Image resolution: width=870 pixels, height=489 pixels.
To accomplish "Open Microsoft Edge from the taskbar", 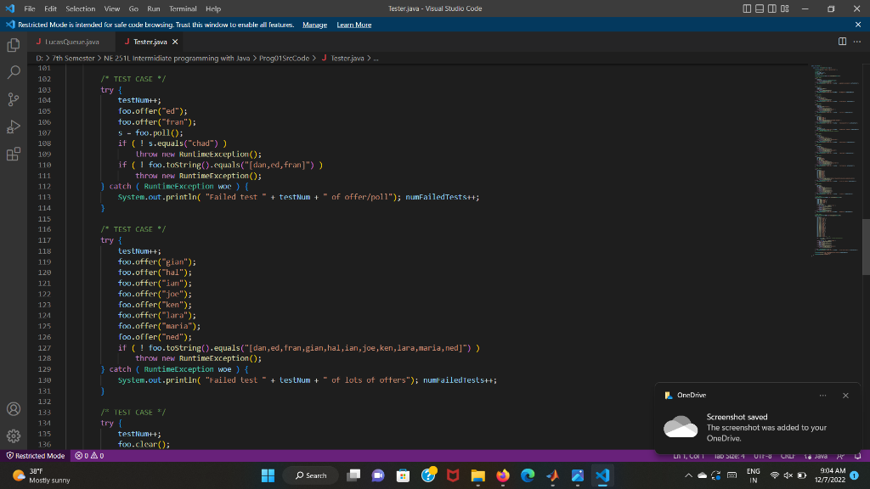I will (x=528, y=475).
